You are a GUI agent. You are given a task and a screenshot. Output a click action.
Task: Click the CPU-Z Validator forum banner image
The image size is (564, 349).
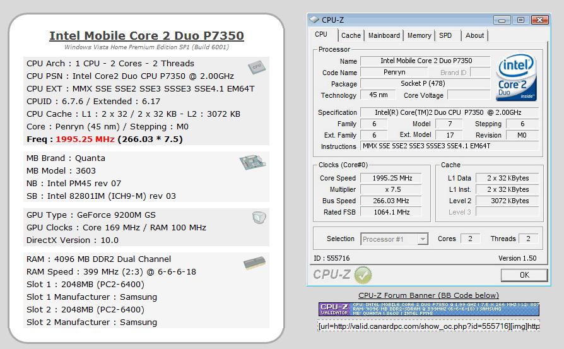tap(429, 309)
